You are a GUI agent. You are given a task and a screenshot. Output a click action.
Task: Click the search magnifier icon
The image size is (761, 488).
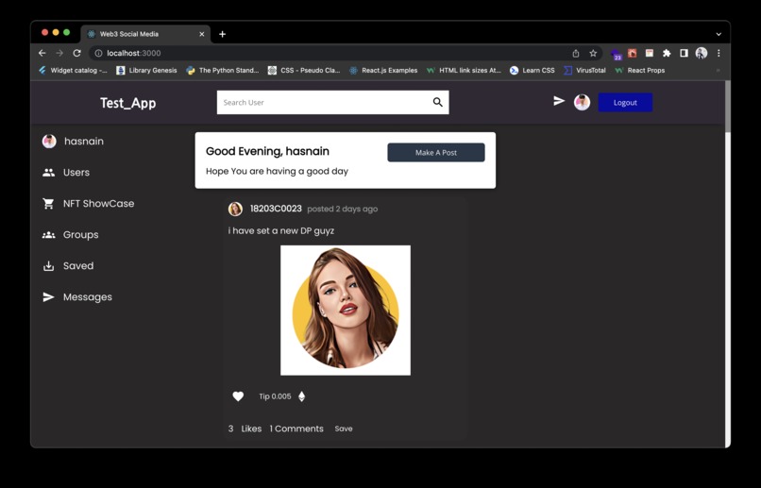point(438,102)
